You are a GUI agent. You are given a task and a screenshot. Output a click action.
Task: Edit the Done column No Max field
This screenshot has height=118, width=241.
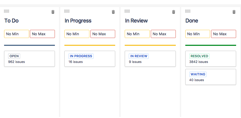(224, 34)
